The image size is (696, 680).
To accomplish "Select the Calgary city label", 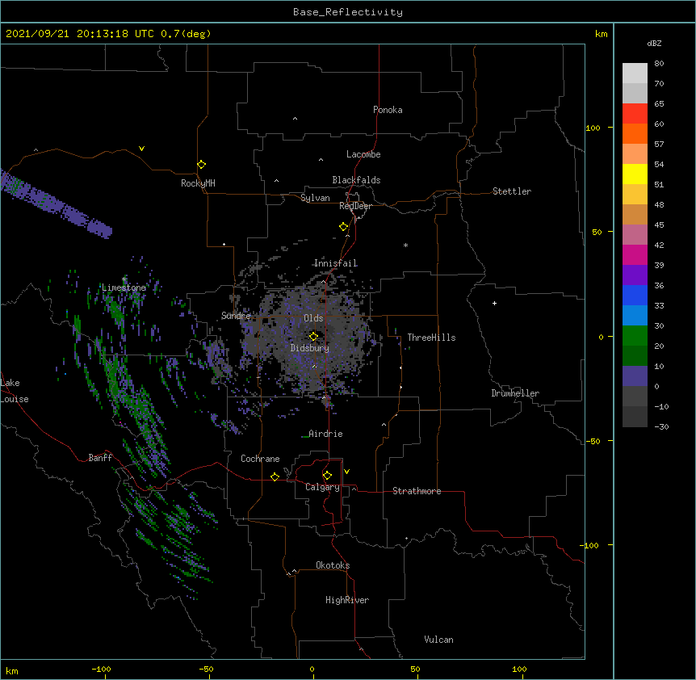I will coord(322,487).
